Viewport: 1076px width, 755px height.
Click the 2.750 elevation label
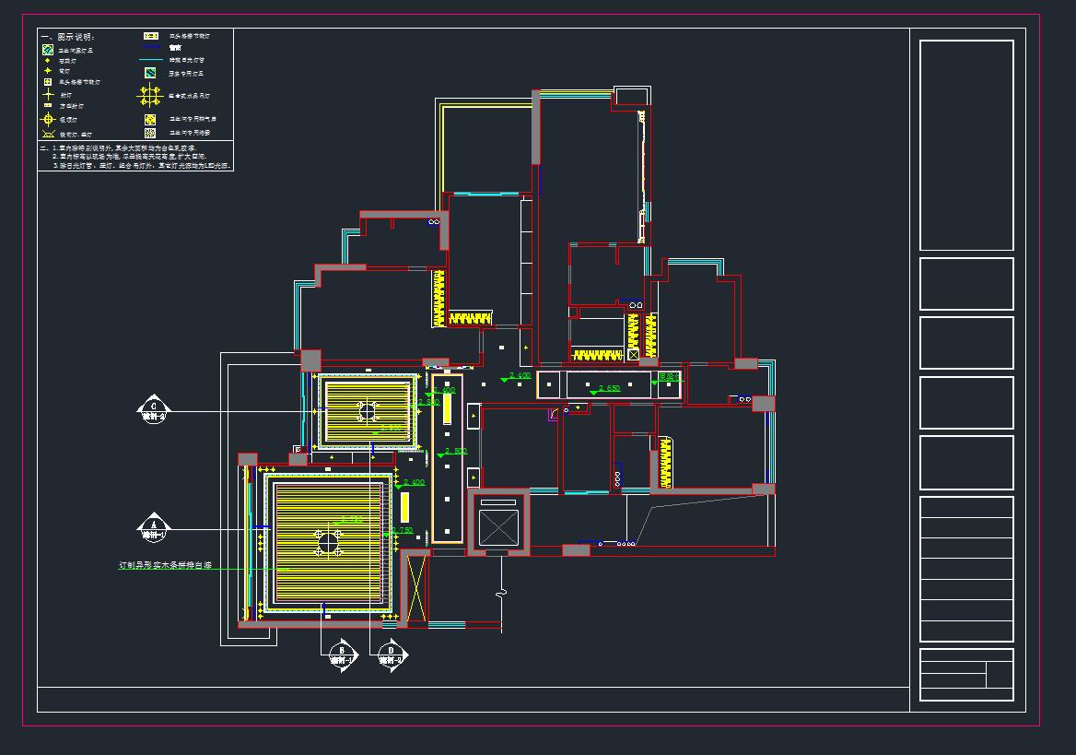pyautogui.click(x=403, y=530)
